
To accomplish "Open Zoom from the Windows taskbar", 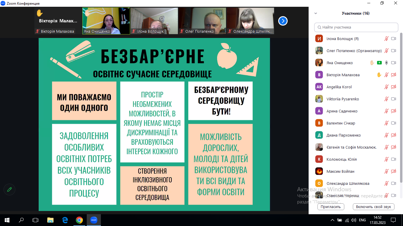I will [x=94, y=220].
